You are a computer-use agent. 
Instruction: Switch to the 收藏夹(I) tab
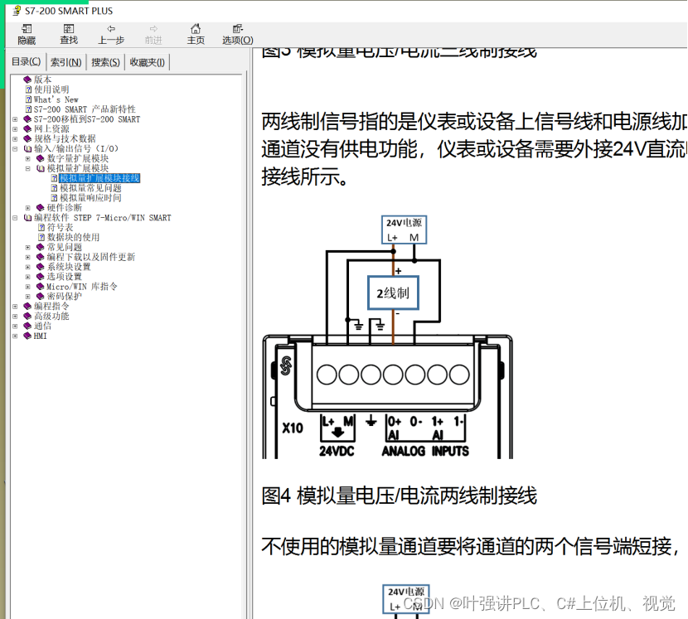147,62
